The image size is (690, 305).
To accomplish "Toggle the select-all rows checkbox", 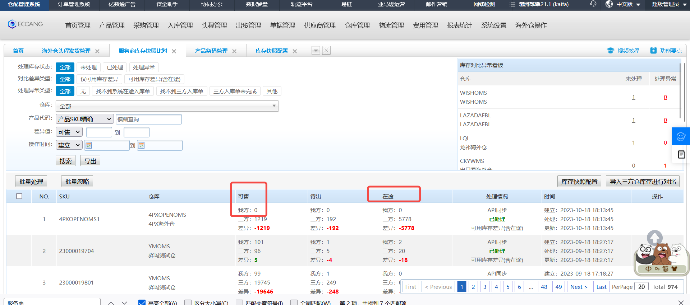I will [19, 196].
